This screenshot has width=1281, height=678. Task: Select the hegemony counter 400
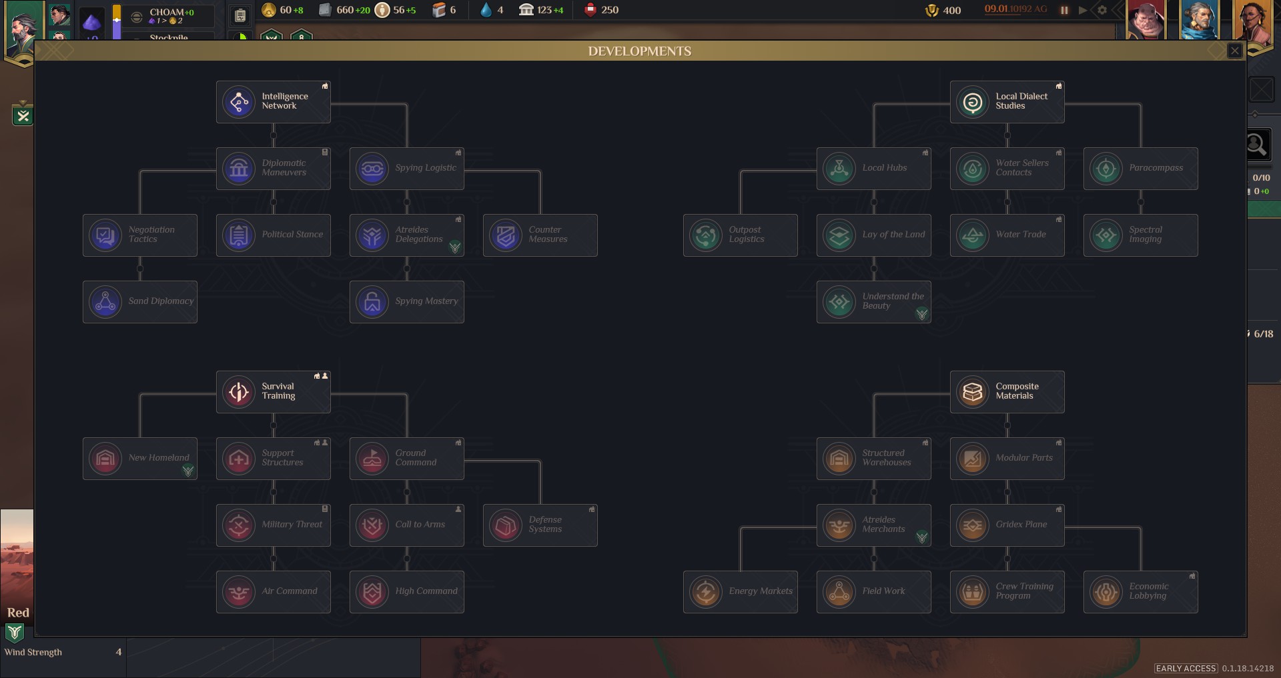click(x=943, y=10)
